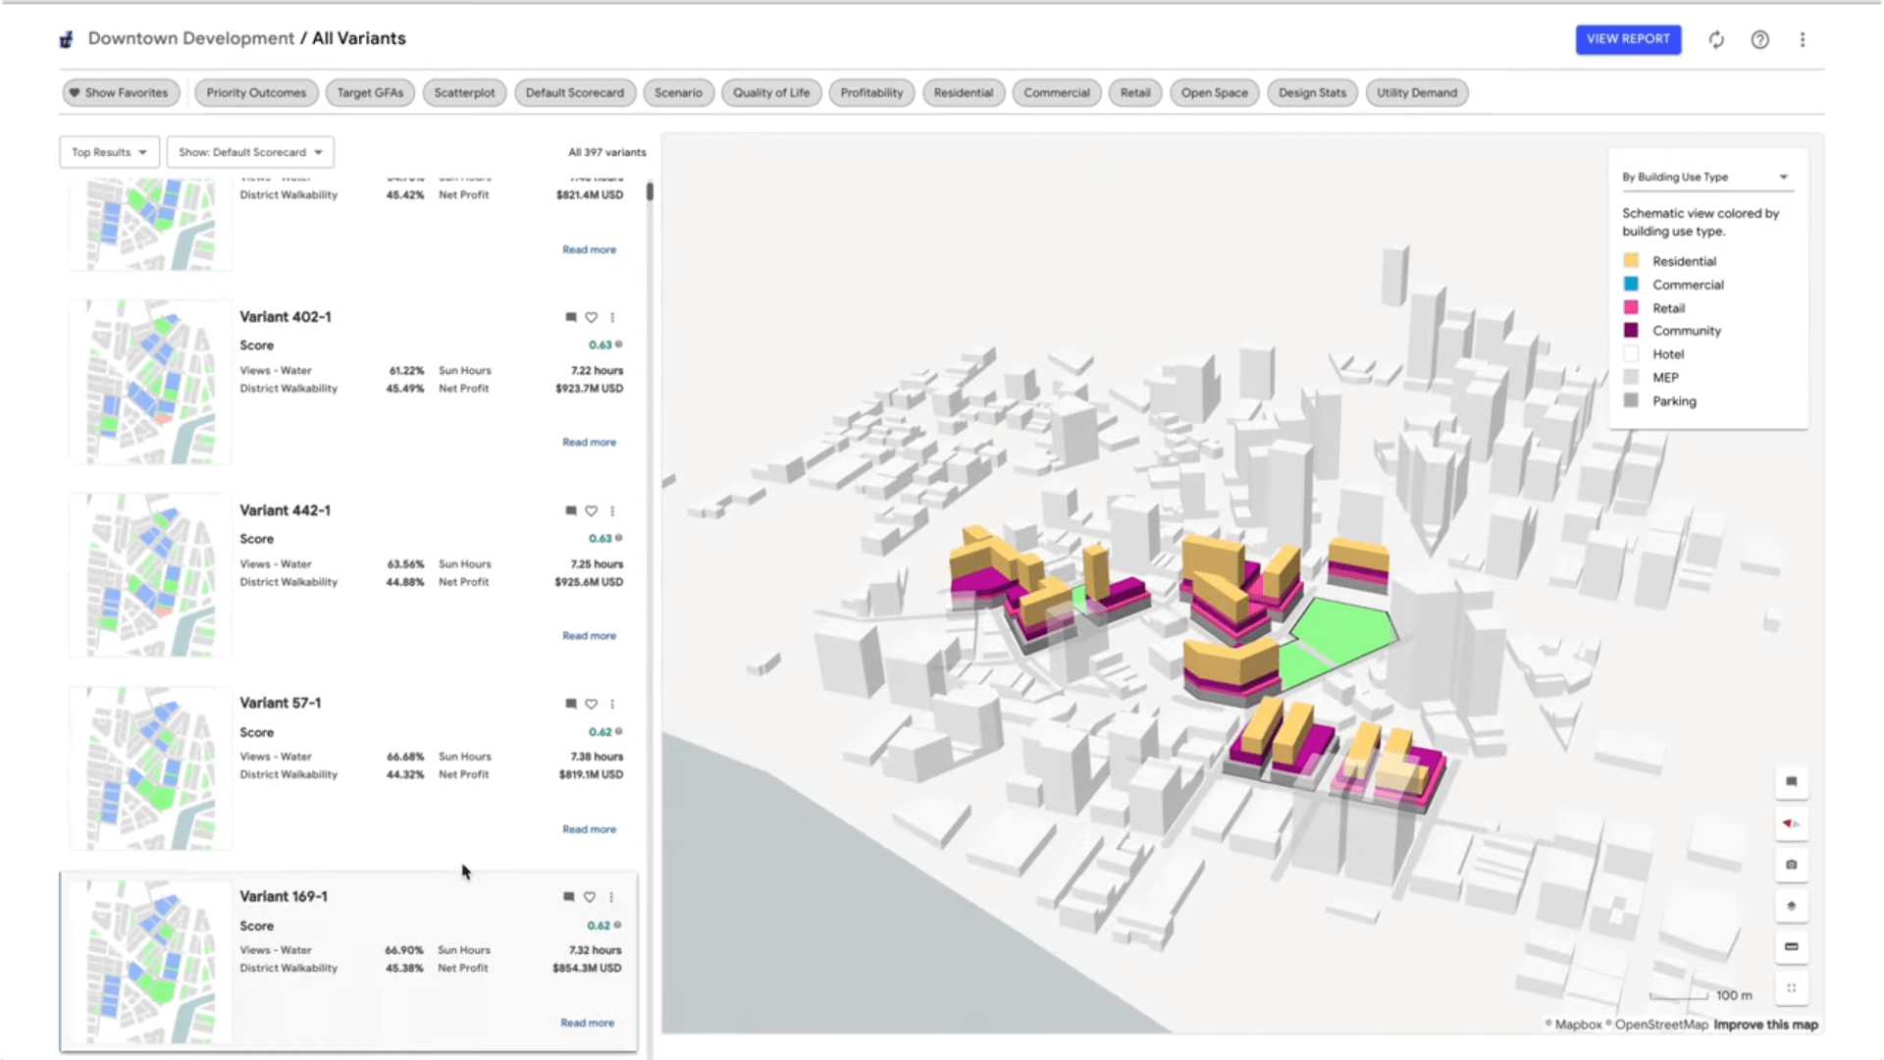1884x1060 pixels.
Task: Select the Residential color swatch in the legend
Action: [x=1631, y=260]
